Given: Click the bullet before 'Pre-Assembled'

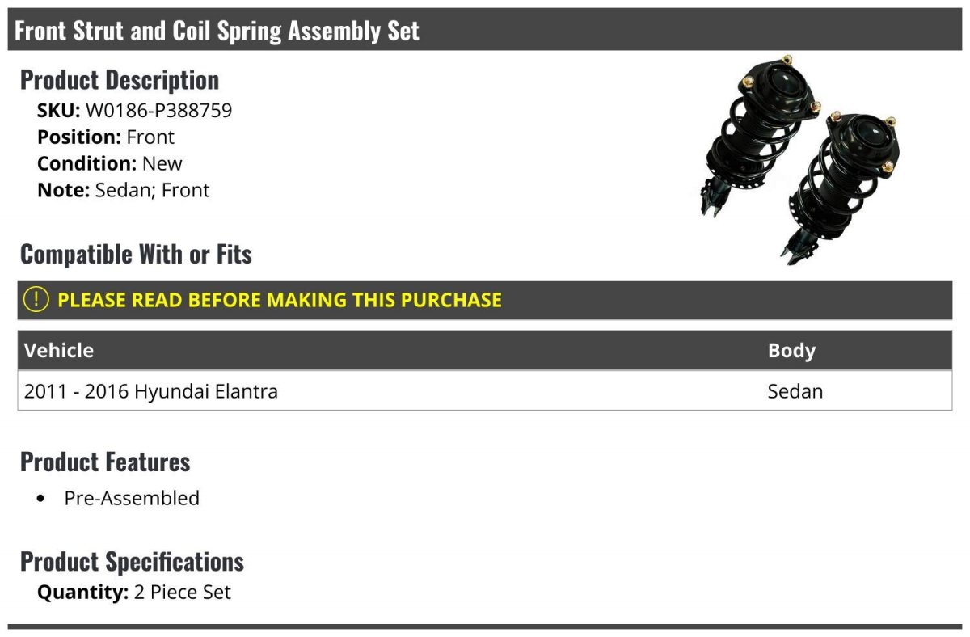Looking at the screenshot, I should point(42,499).
